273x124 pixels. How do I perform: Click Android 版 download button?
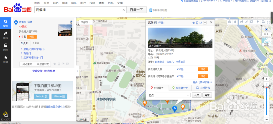click(x=41, y=97)
